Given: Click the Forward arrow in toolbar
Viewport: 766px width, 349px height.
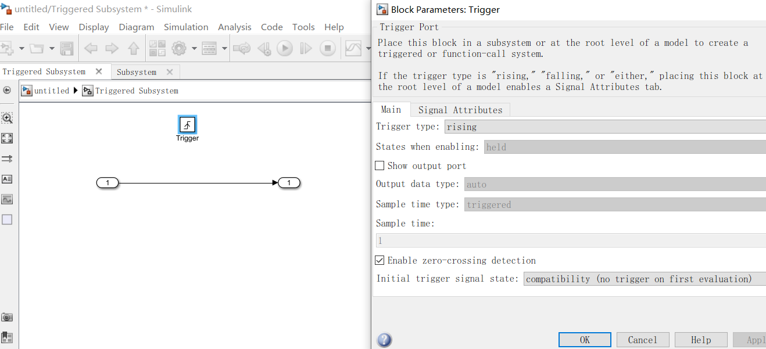Looking at the screenshot, I should pyautogui.click(x=112, y=48).
